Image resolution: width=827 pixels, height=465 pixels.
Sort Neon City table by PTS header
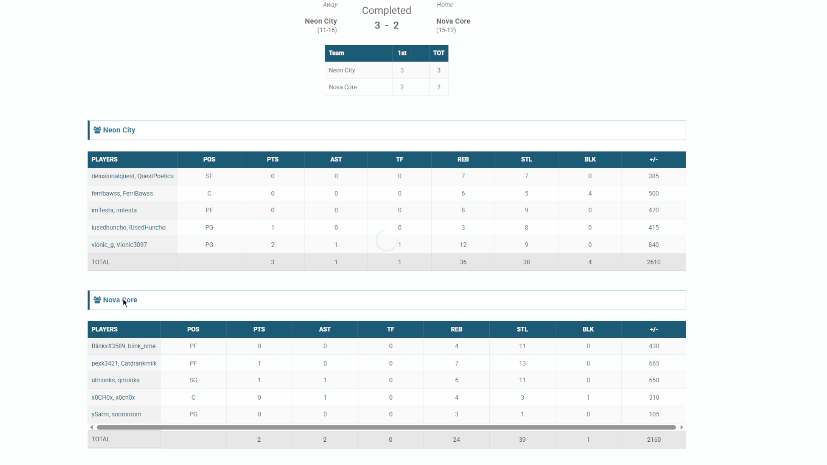[272, 159]
